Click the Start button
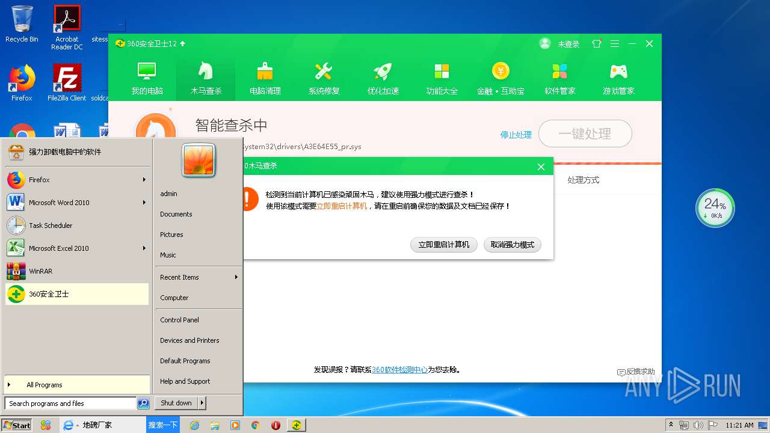The width and height of the screenshot is (770, 433). coord(17,425)
